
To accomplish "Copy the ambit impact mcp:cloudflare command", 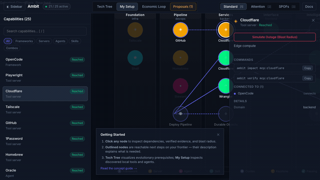I will tap(308, 68).
